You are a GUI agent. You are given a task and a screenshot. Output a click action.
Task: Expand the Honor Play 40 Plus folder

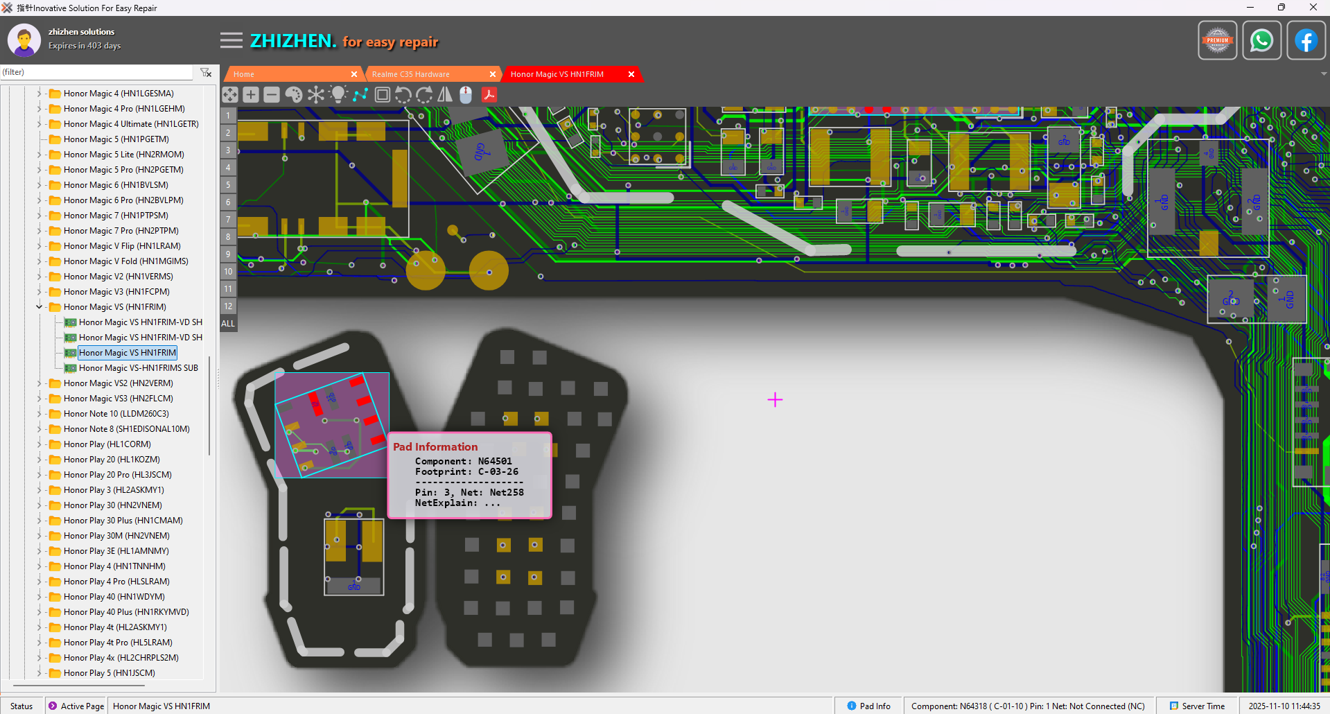pos(40,612)
